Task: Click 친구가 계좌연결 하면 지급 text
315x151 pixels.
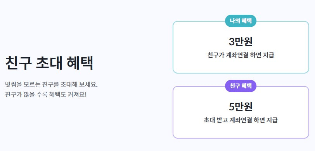Action: tap(241, 55)
